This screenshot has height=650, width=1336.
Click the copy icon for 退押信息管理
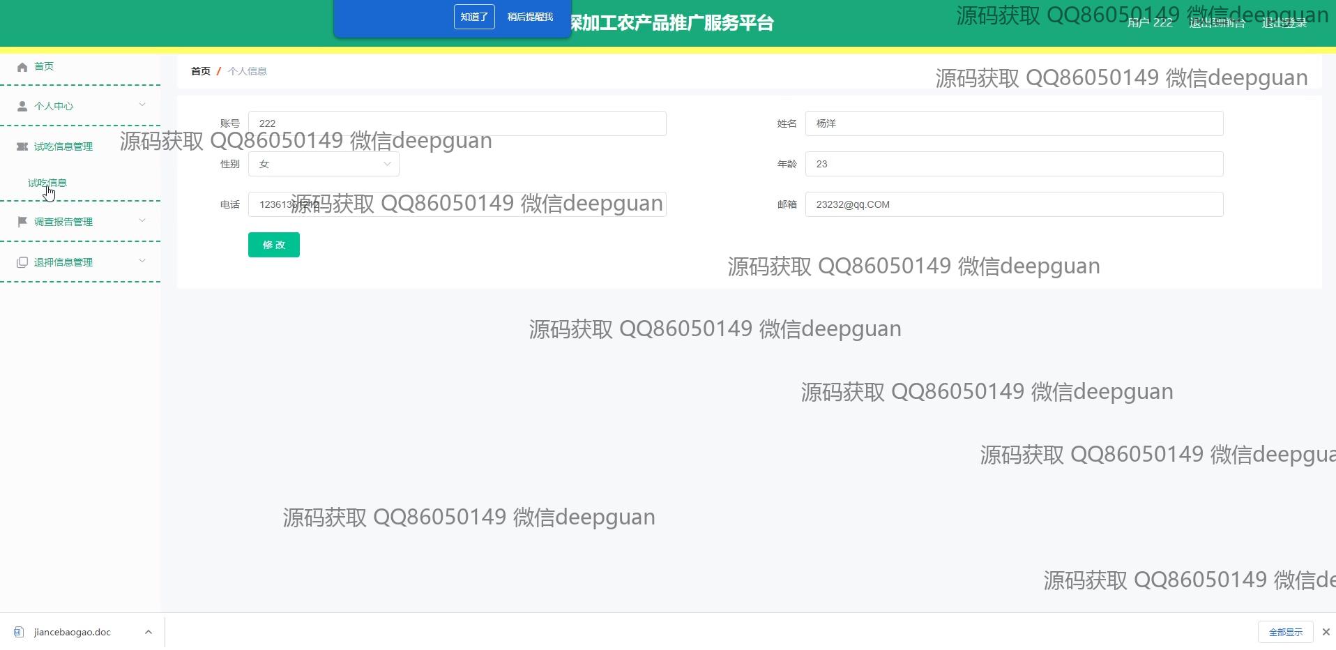22,262
